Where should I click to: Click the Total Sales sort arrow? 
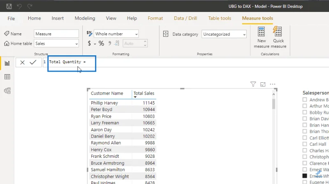click(x=135, y=97)
